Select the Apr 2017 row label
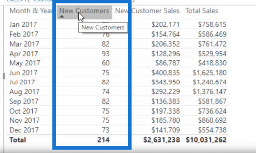The width and height of the screenshot is (256, 153). coord(24,54)
